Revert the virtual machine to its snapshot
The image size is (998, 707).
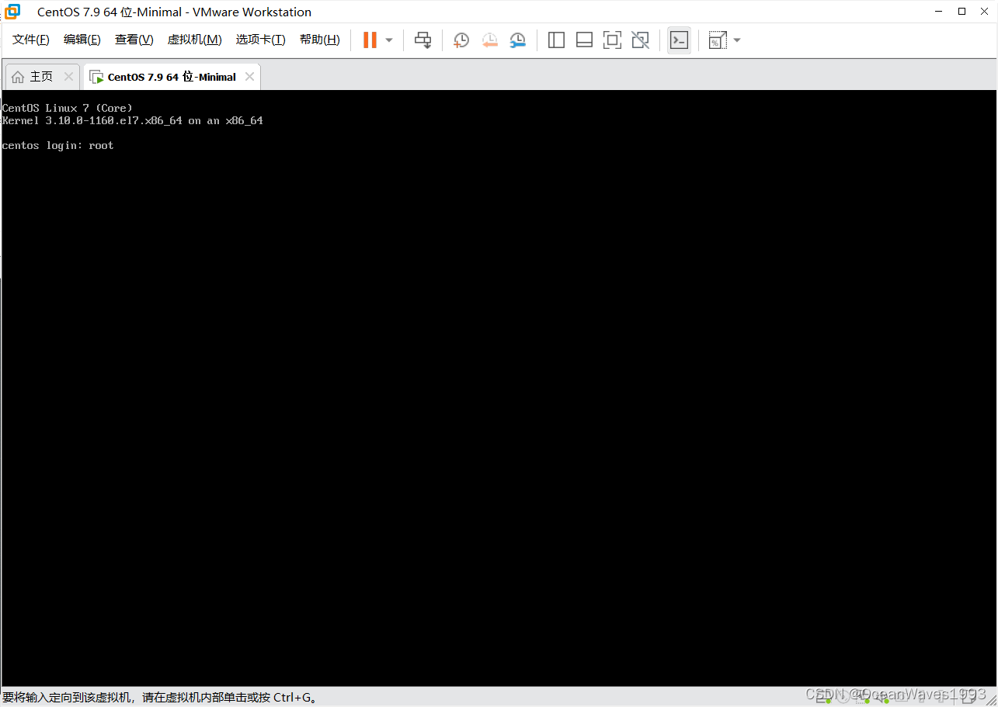click(x=489, y=40)
